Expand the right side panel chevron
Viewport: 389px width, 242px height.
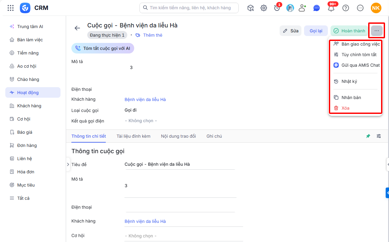pyautogui.click(x=388, y=164)
